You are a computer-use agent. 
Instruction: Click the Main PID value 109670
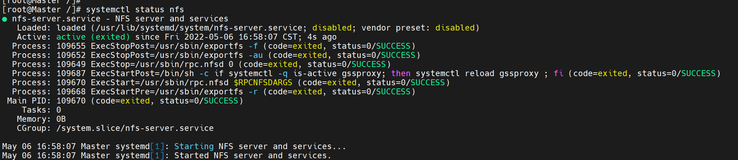pyautogui.click(x=71, y=101)
